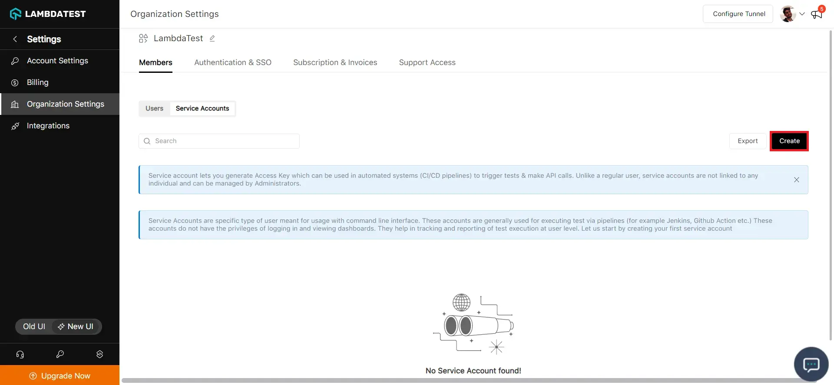The image size is (834, 385).
Task: Click the Create button
Action: [789, 141]
